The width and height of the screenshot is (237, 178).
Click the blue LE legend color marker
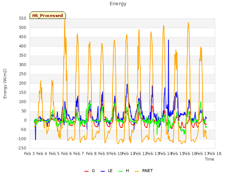pos(103,171)
